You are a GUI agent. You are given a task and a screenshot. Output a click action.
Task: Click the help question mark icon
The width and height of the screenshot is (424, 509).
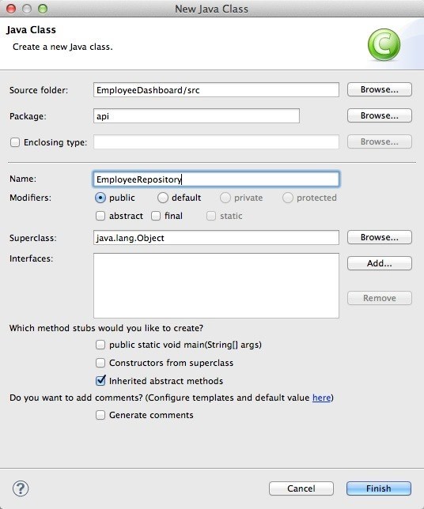tap(21, 488)
